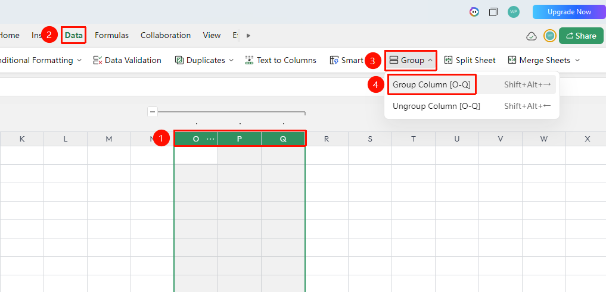The image size is (606, 292).
Task: Click the active white cell in column O
Action: 196,155
